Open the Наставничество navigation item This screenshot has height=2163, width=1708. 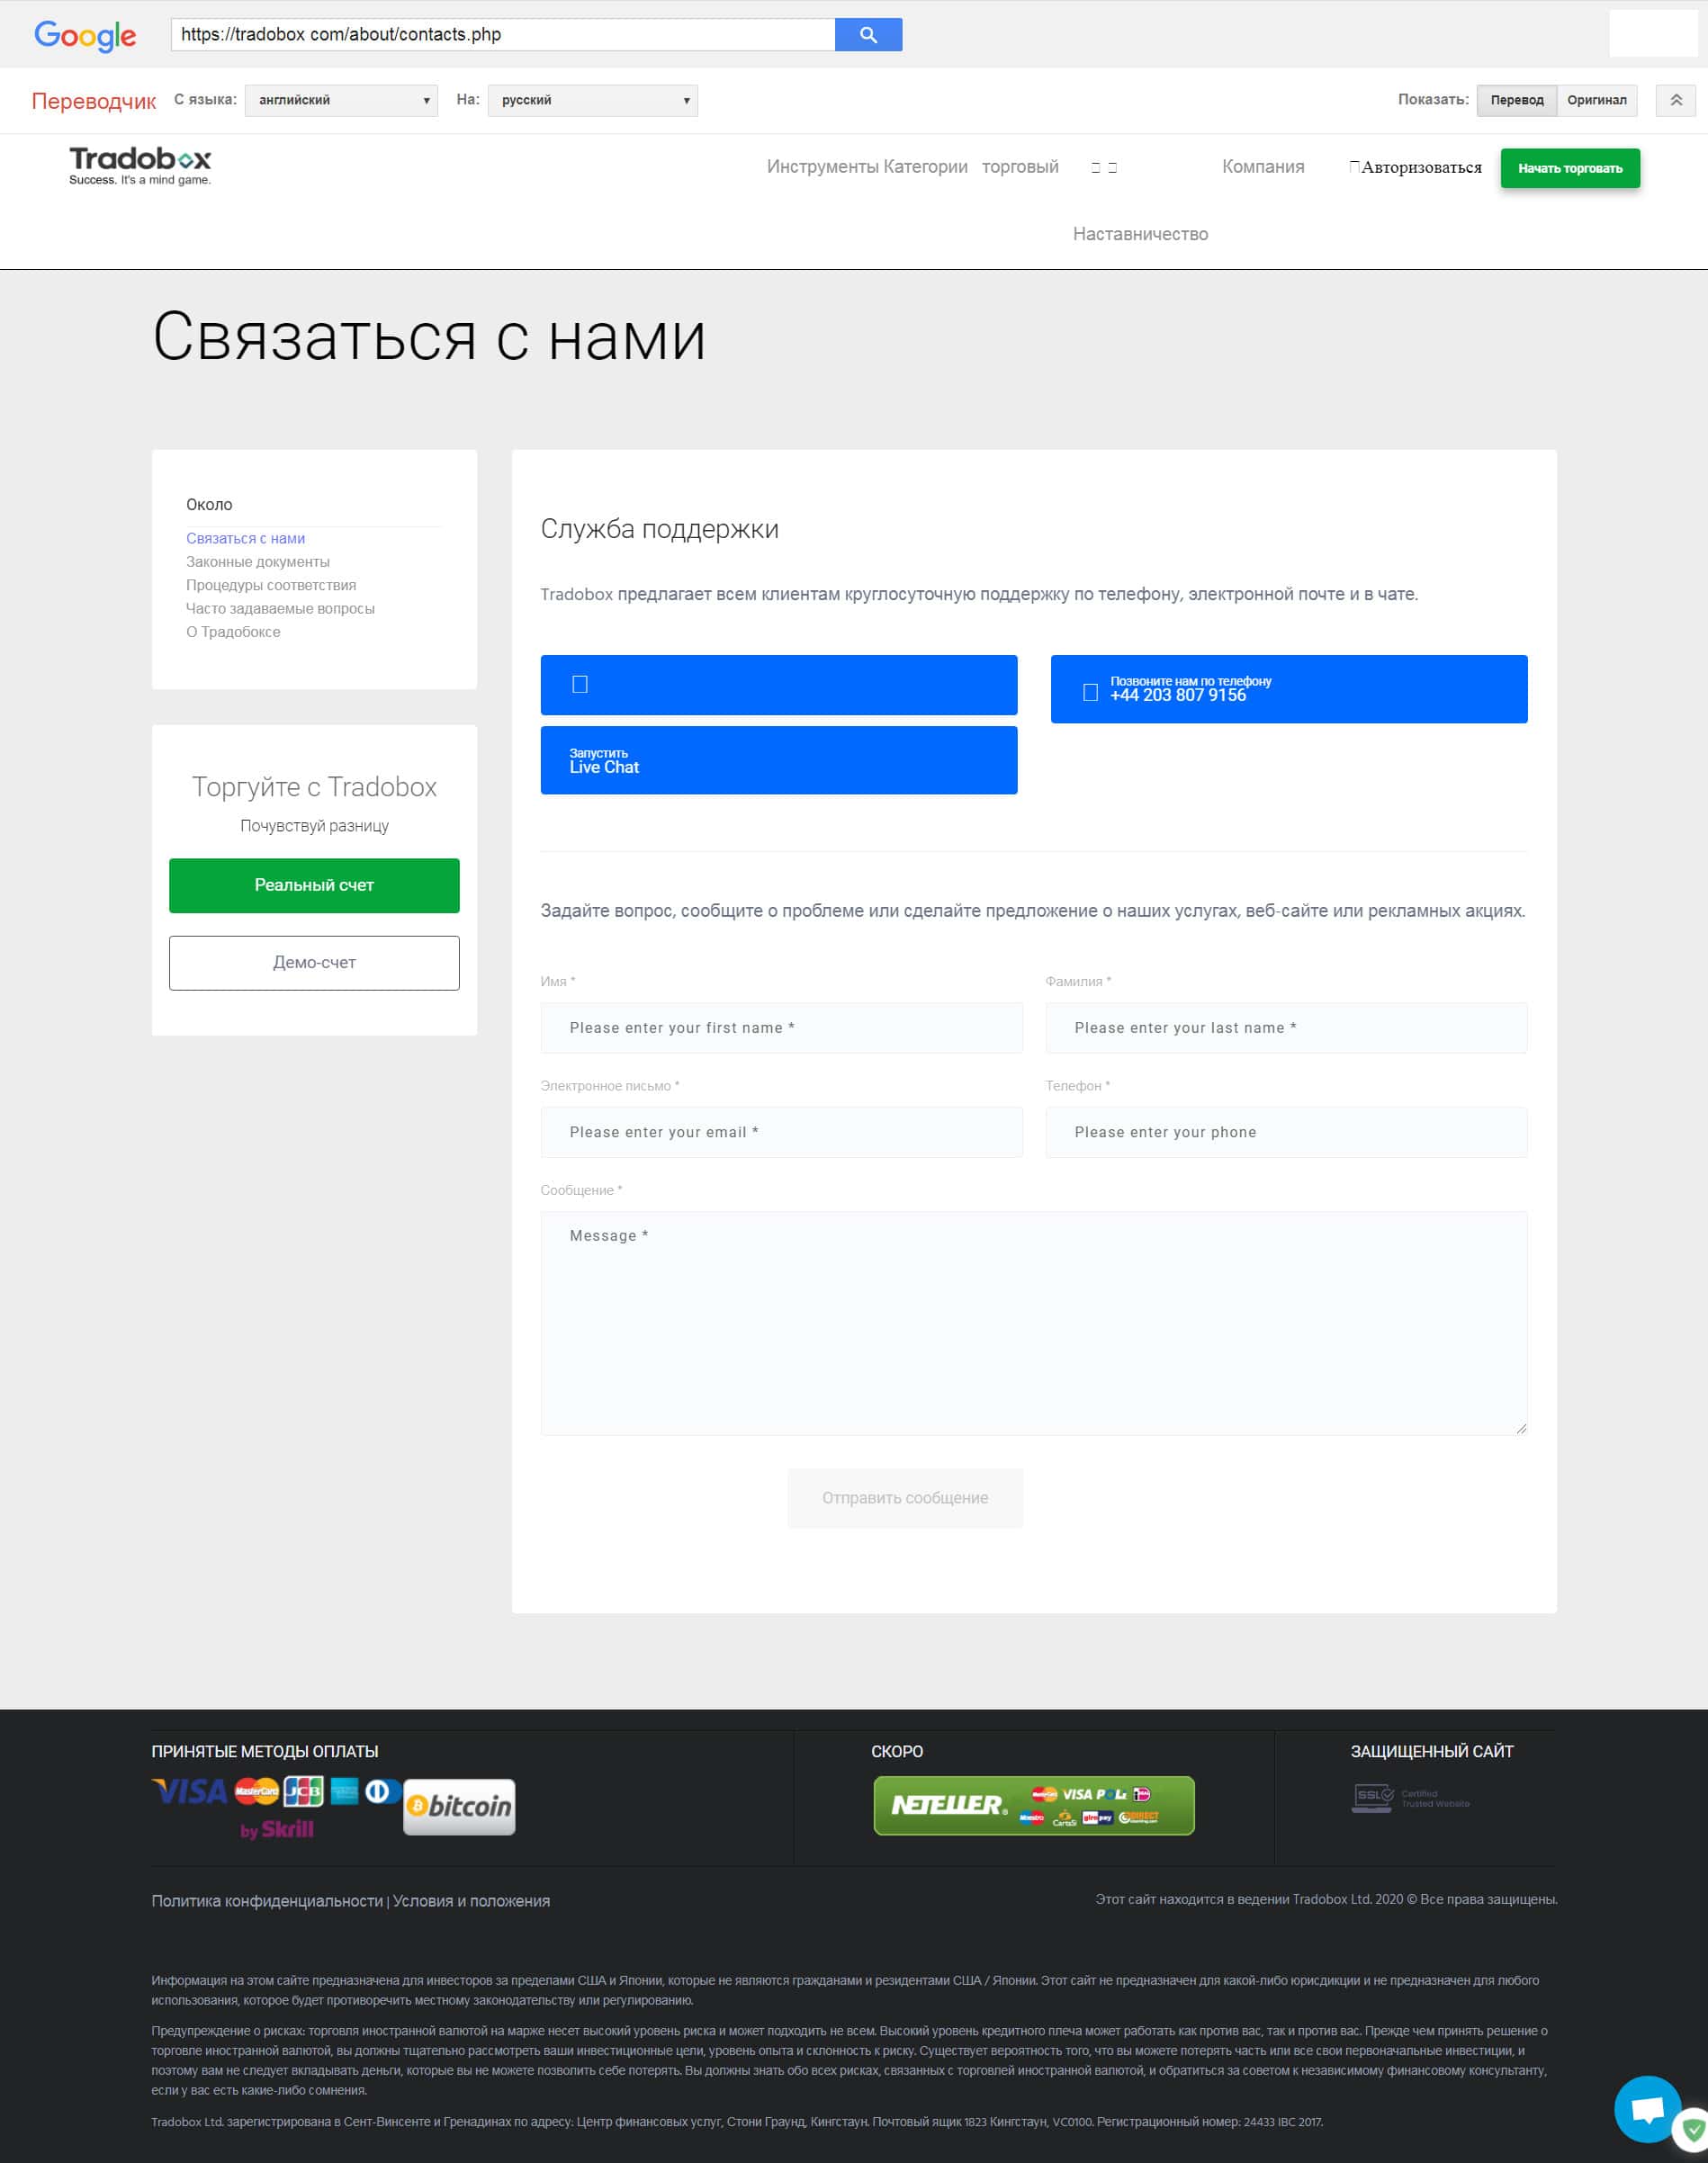click(1140, 234)
